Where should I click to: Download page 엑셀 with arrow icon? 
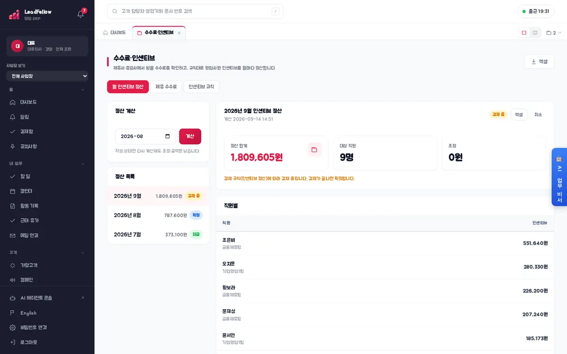539,61
